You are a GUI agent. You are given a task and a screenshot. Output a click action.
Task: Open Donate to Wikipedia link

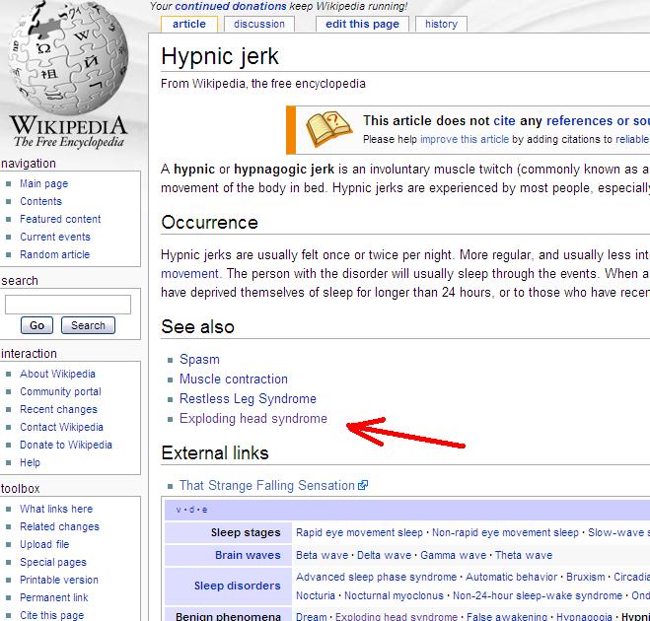pos(66,445)
